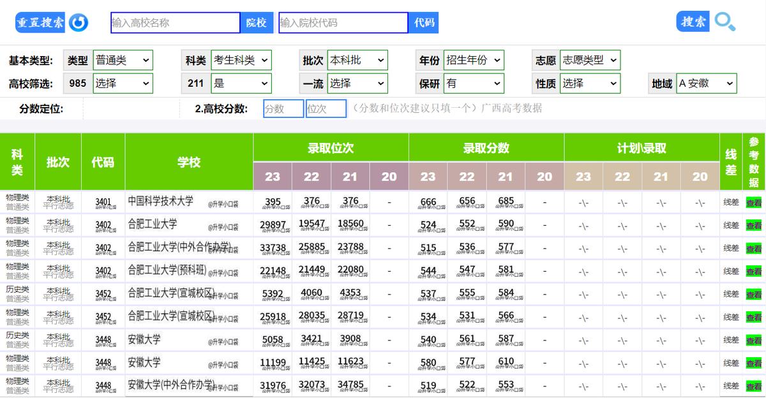Open the 地域 dropdown showing A 安徽
766x398 pixels.
707,83
